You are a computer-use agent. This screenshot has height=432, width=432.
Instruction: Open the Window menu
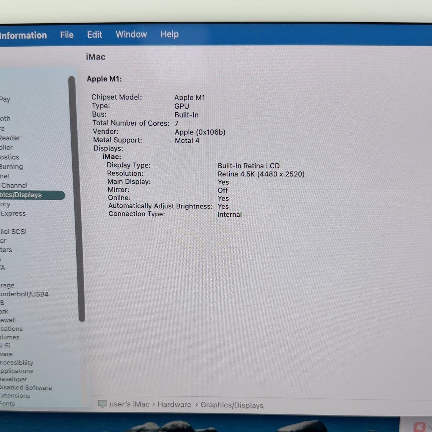point(131,34)
